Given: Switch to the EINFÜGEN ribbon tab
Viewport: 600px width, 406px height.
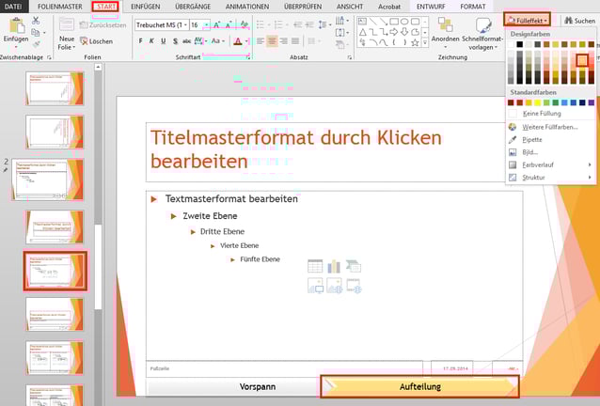Looking at the screenshot, I should (x=146, y=7).
